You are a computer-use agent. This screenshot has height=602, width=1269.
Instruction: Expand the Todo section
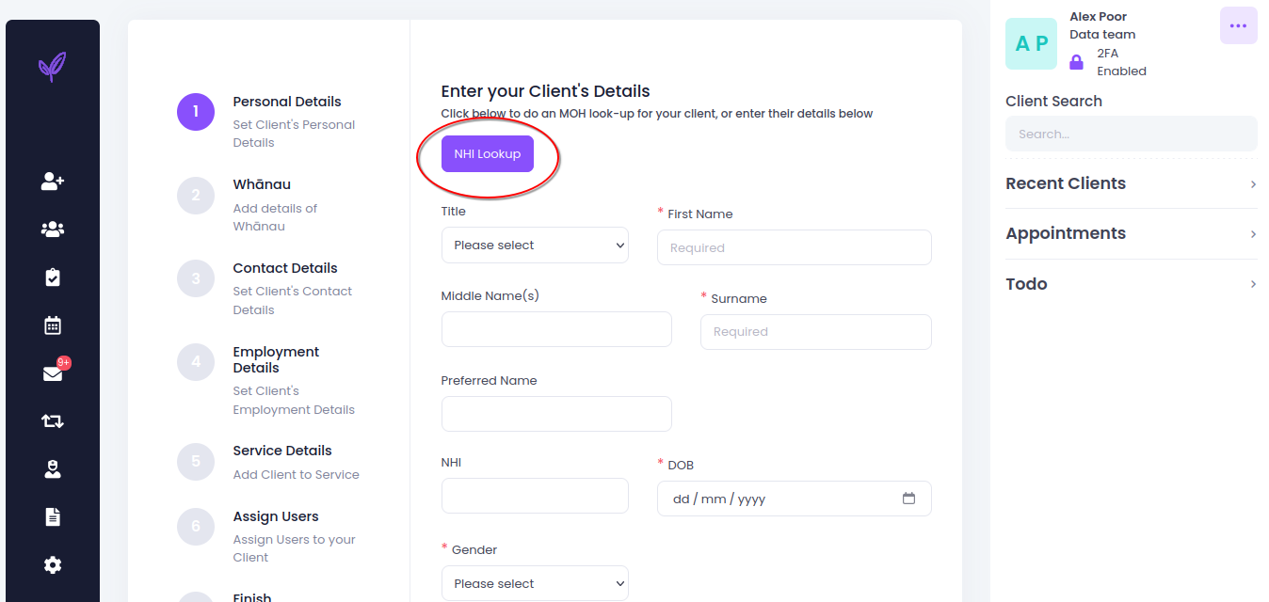[x=1131, y=284]
